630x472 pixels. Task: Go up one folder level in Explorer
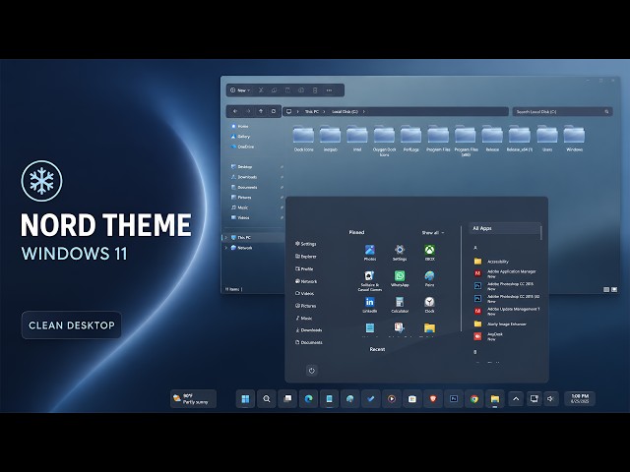[x=261, y=111]
